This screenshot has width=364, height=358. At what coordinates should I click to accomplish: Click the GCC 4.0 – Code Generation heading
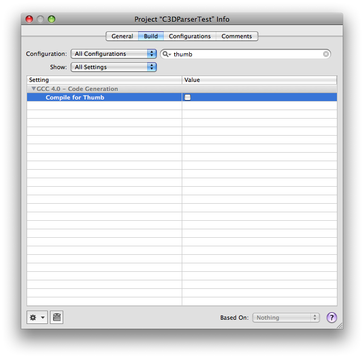pyautogui.click(x=77, y=89)
